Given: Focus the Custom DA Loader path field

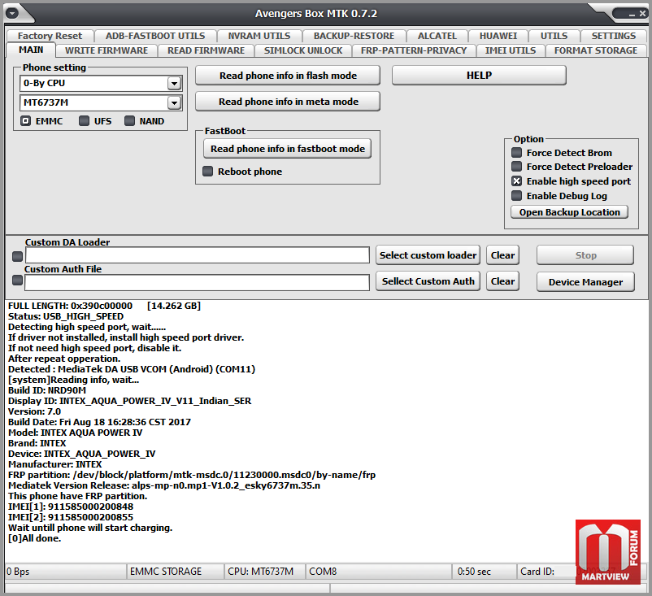Looking at the screenshot, I should coord(198,255).
